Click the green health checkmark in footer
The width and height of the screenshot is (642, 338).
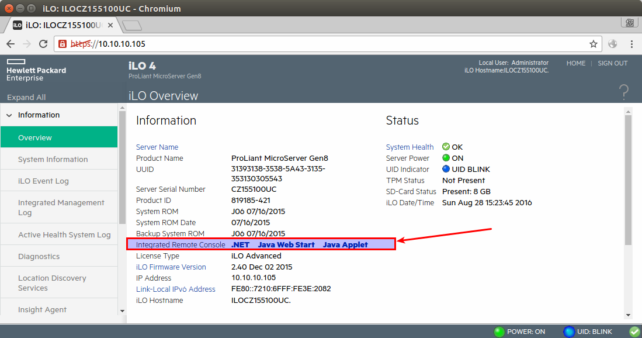(634, 332)
